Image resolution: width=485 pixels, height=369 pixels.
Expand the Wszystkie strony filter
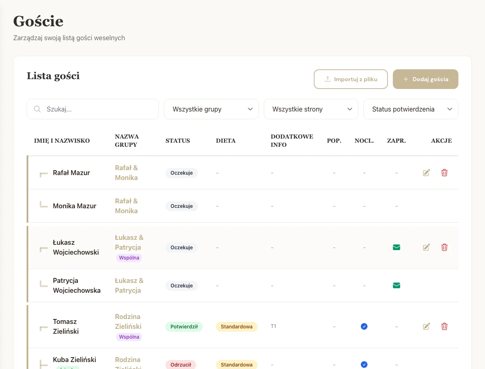tap(311, 109)
